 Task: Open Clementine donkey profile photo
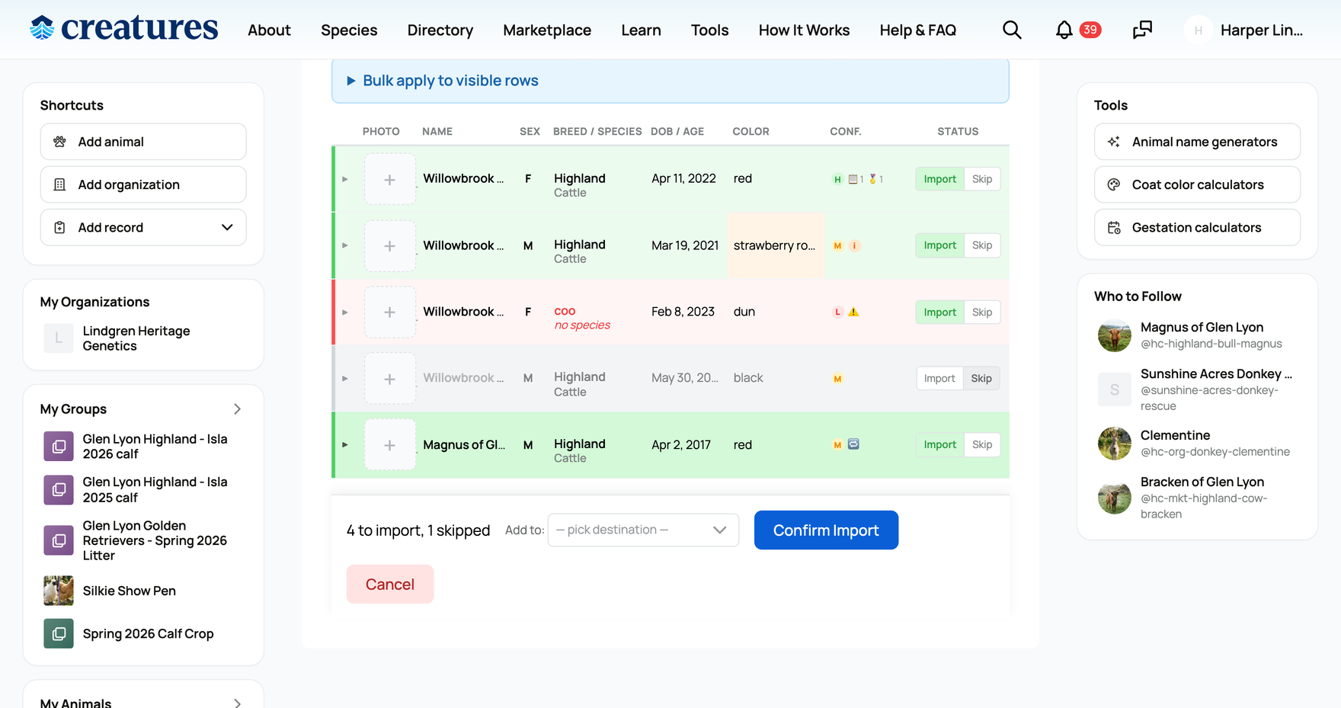pos(1114,443)
